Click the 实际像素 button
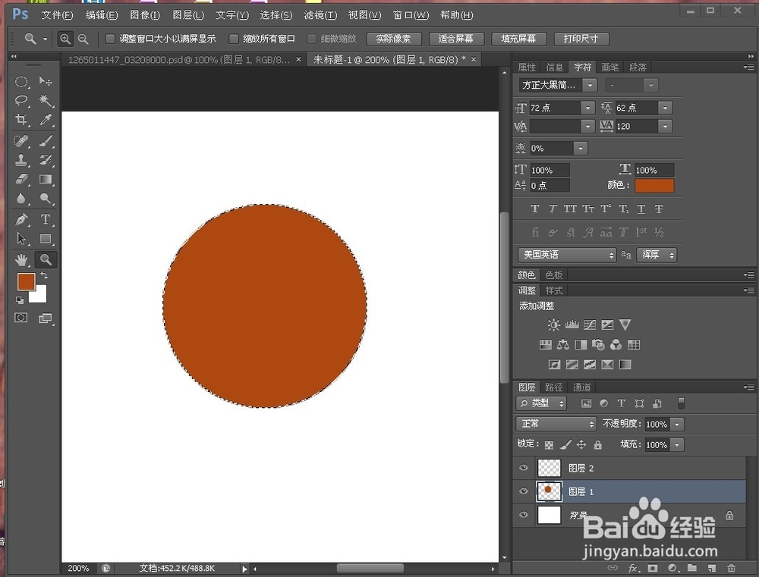This screenshot has width=759, height=577. point(393,39)
